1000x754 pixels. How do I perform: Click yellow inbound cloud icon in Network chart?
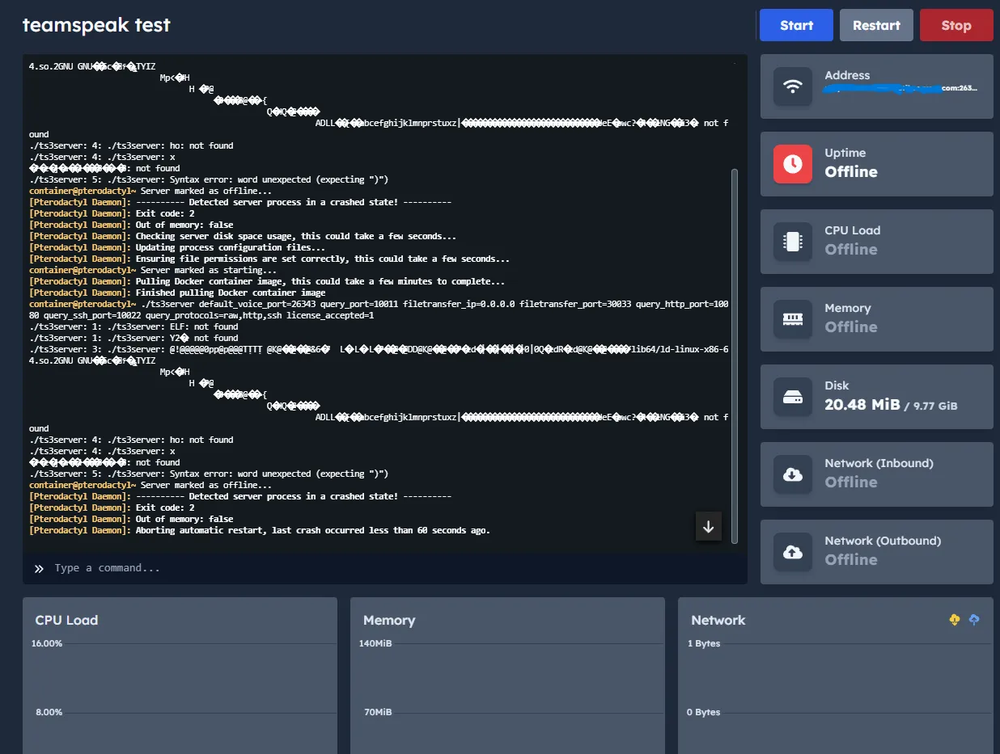coord(955,620)
